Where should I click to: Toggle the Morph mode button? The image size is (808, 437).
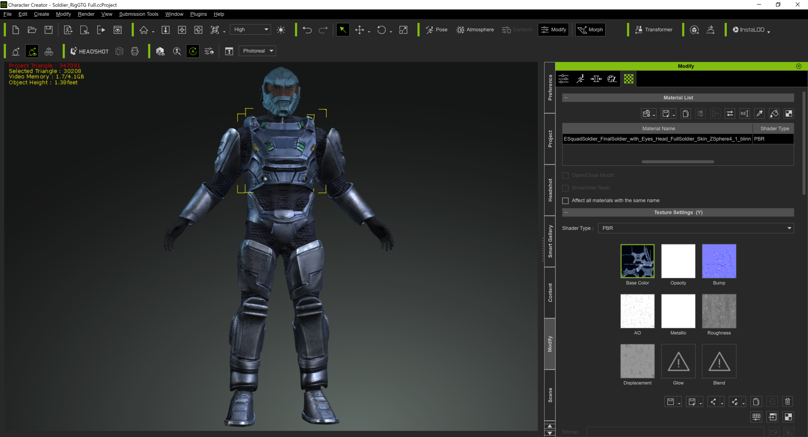click(590, 30)
